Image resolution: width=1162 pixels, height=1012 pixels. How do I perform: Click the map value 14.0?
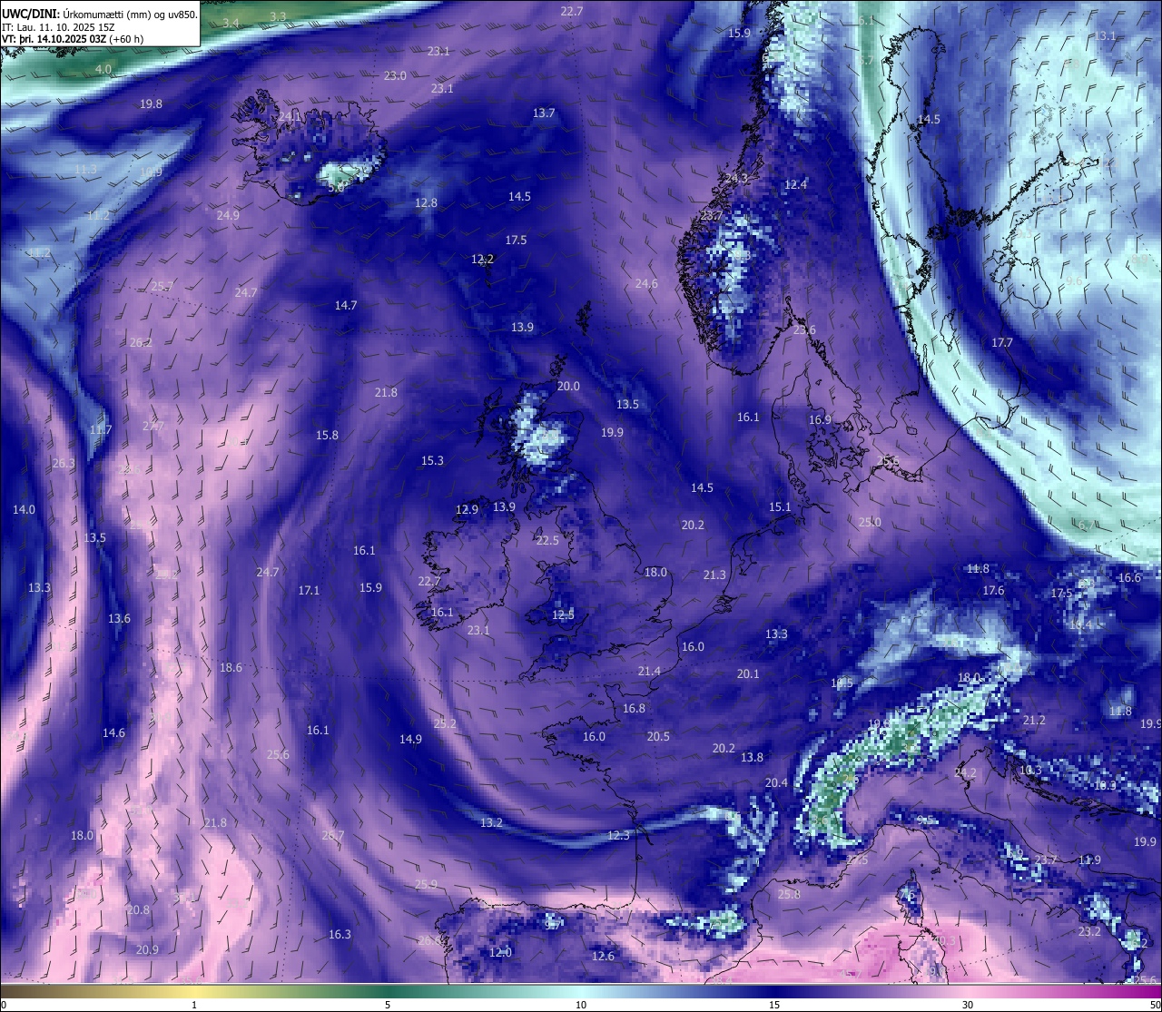click(x=24, y=509)
